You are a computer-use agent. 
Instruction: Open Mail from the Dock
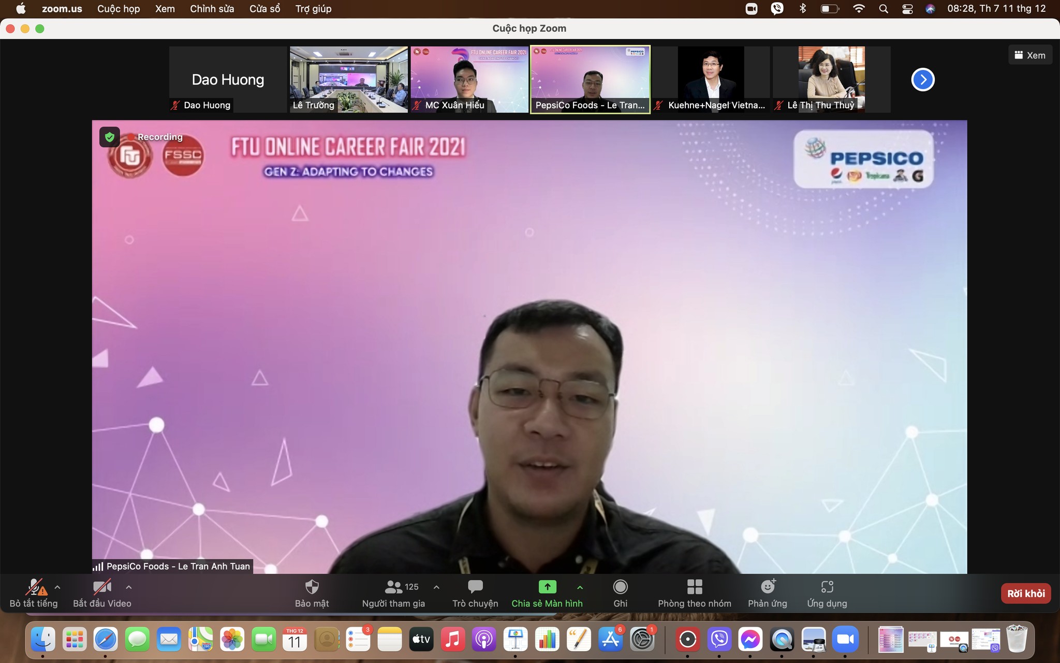(x=169, y=640)
